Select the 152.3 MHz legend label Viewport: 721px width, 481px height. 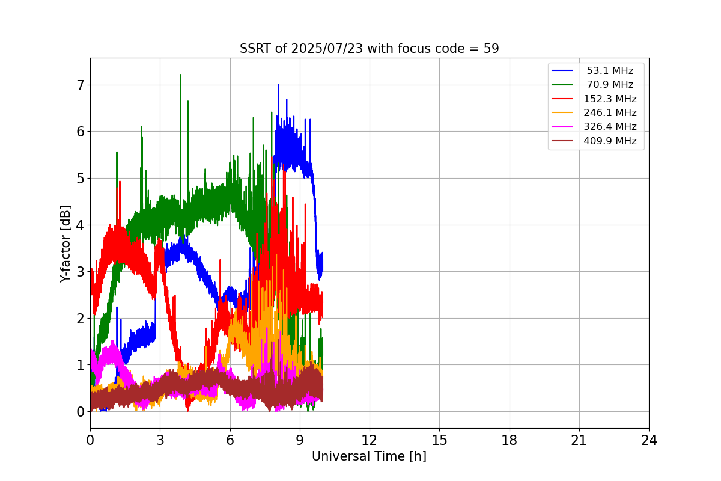tap(610, 99)
